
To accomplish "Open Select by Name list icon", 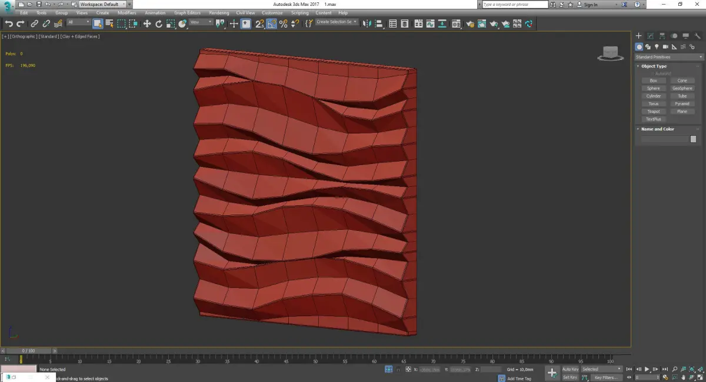I will [x=109, y=24].
